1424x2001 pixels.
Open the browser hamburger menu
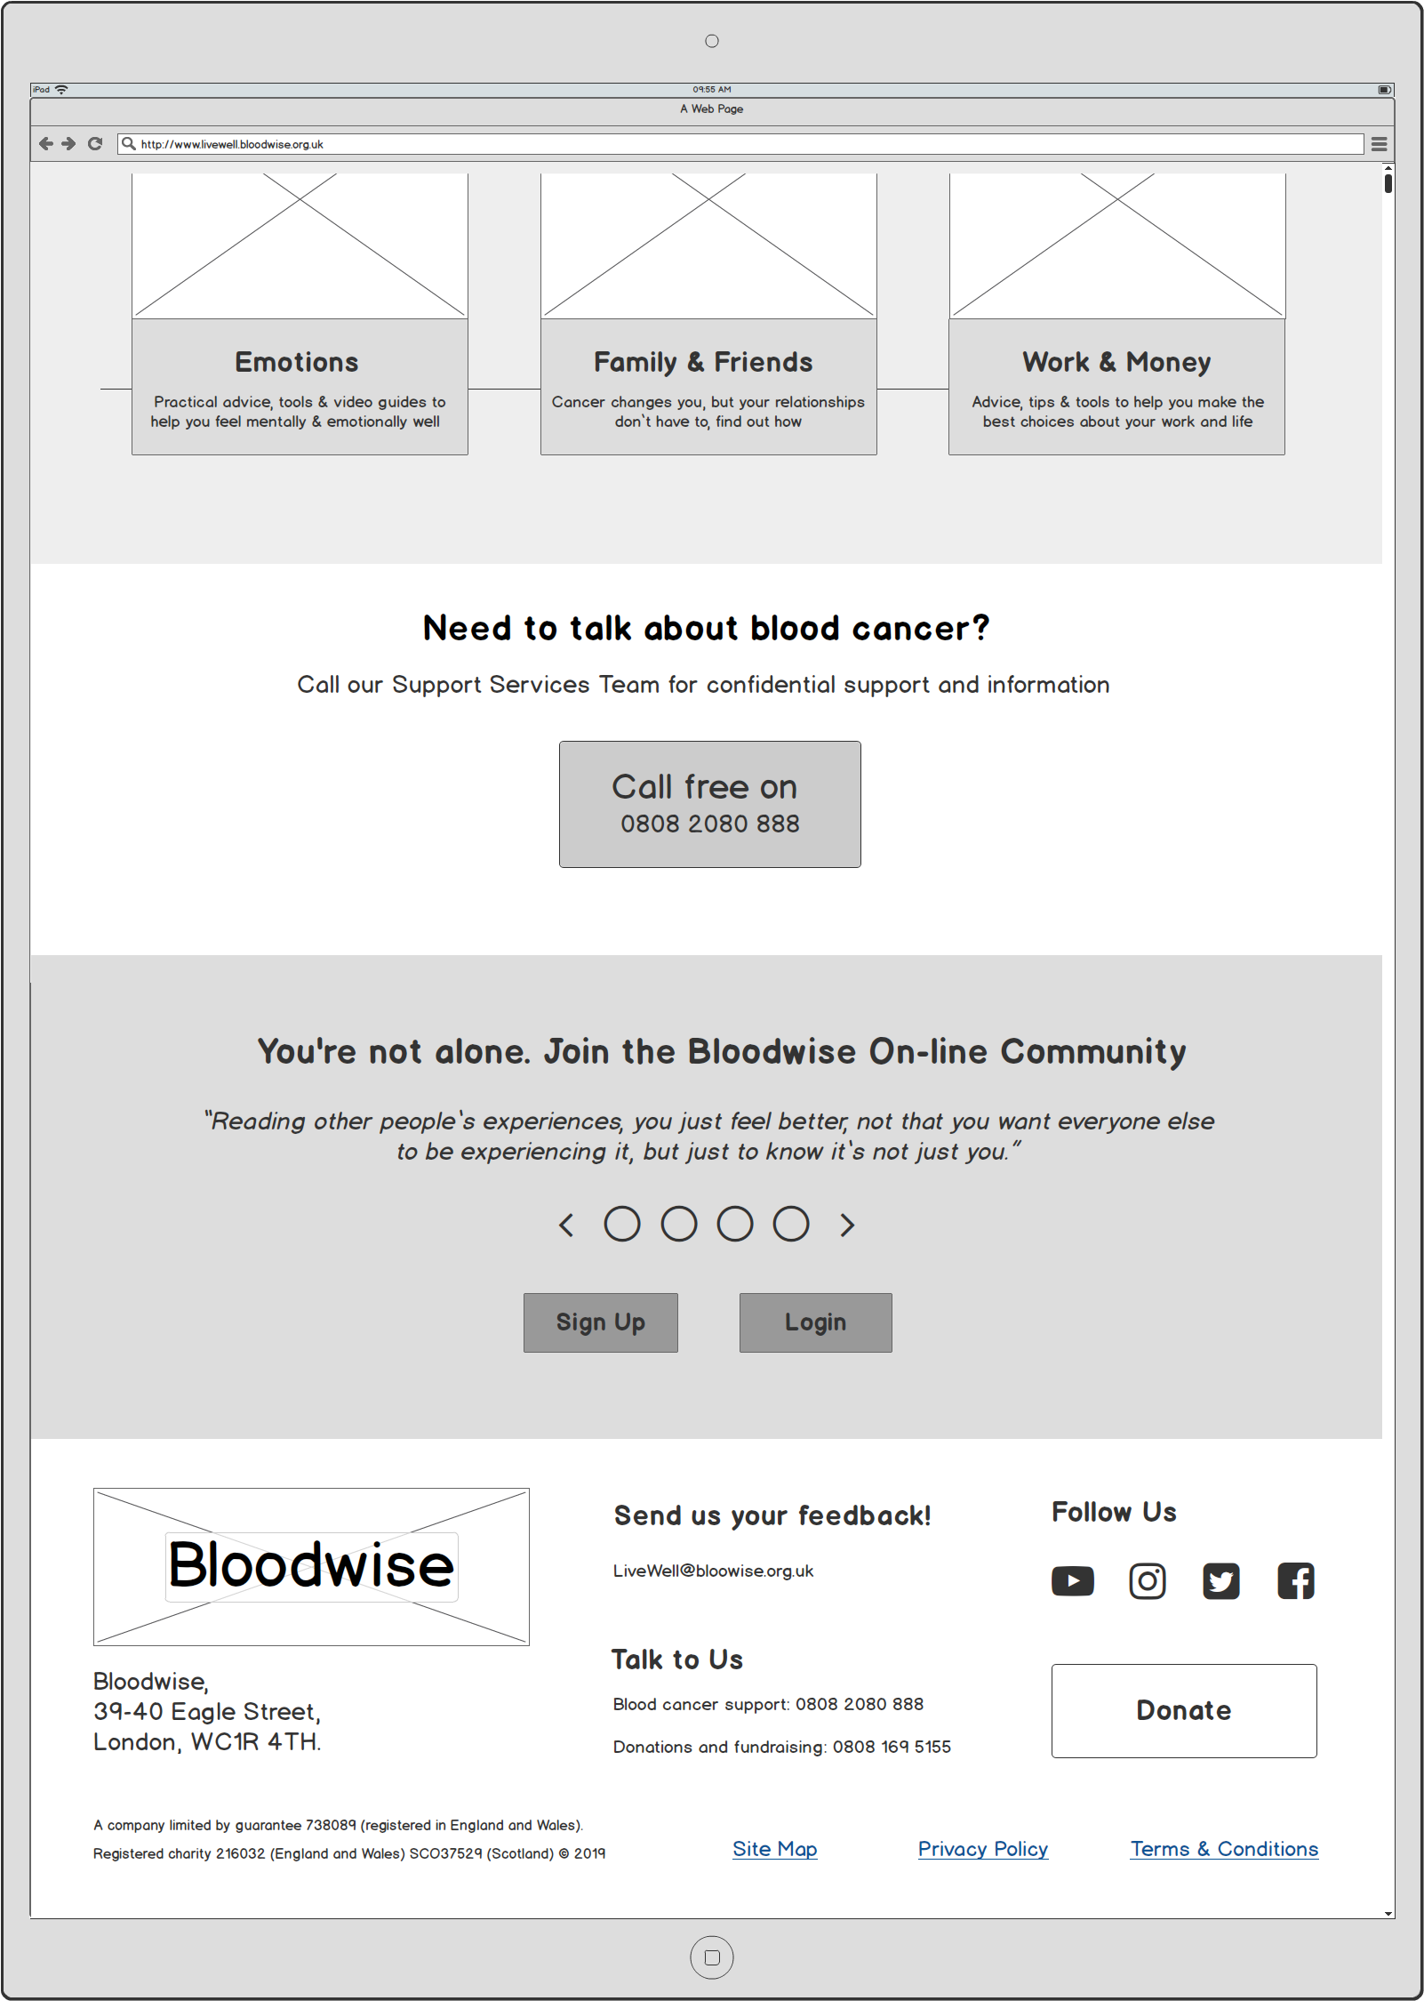click(1379, 144)
